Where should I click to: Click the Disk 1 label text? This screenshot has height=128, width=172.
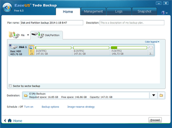point(23,47)
